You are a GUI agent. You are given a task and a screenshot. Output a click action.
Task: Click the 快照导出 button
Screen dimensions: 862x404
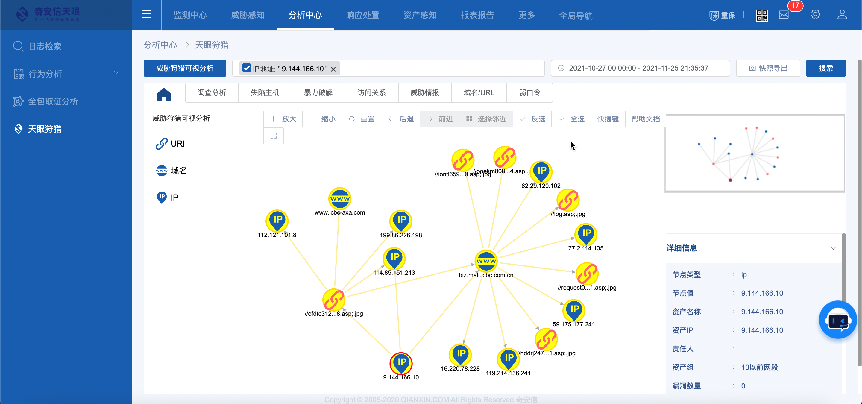(768, 68)
